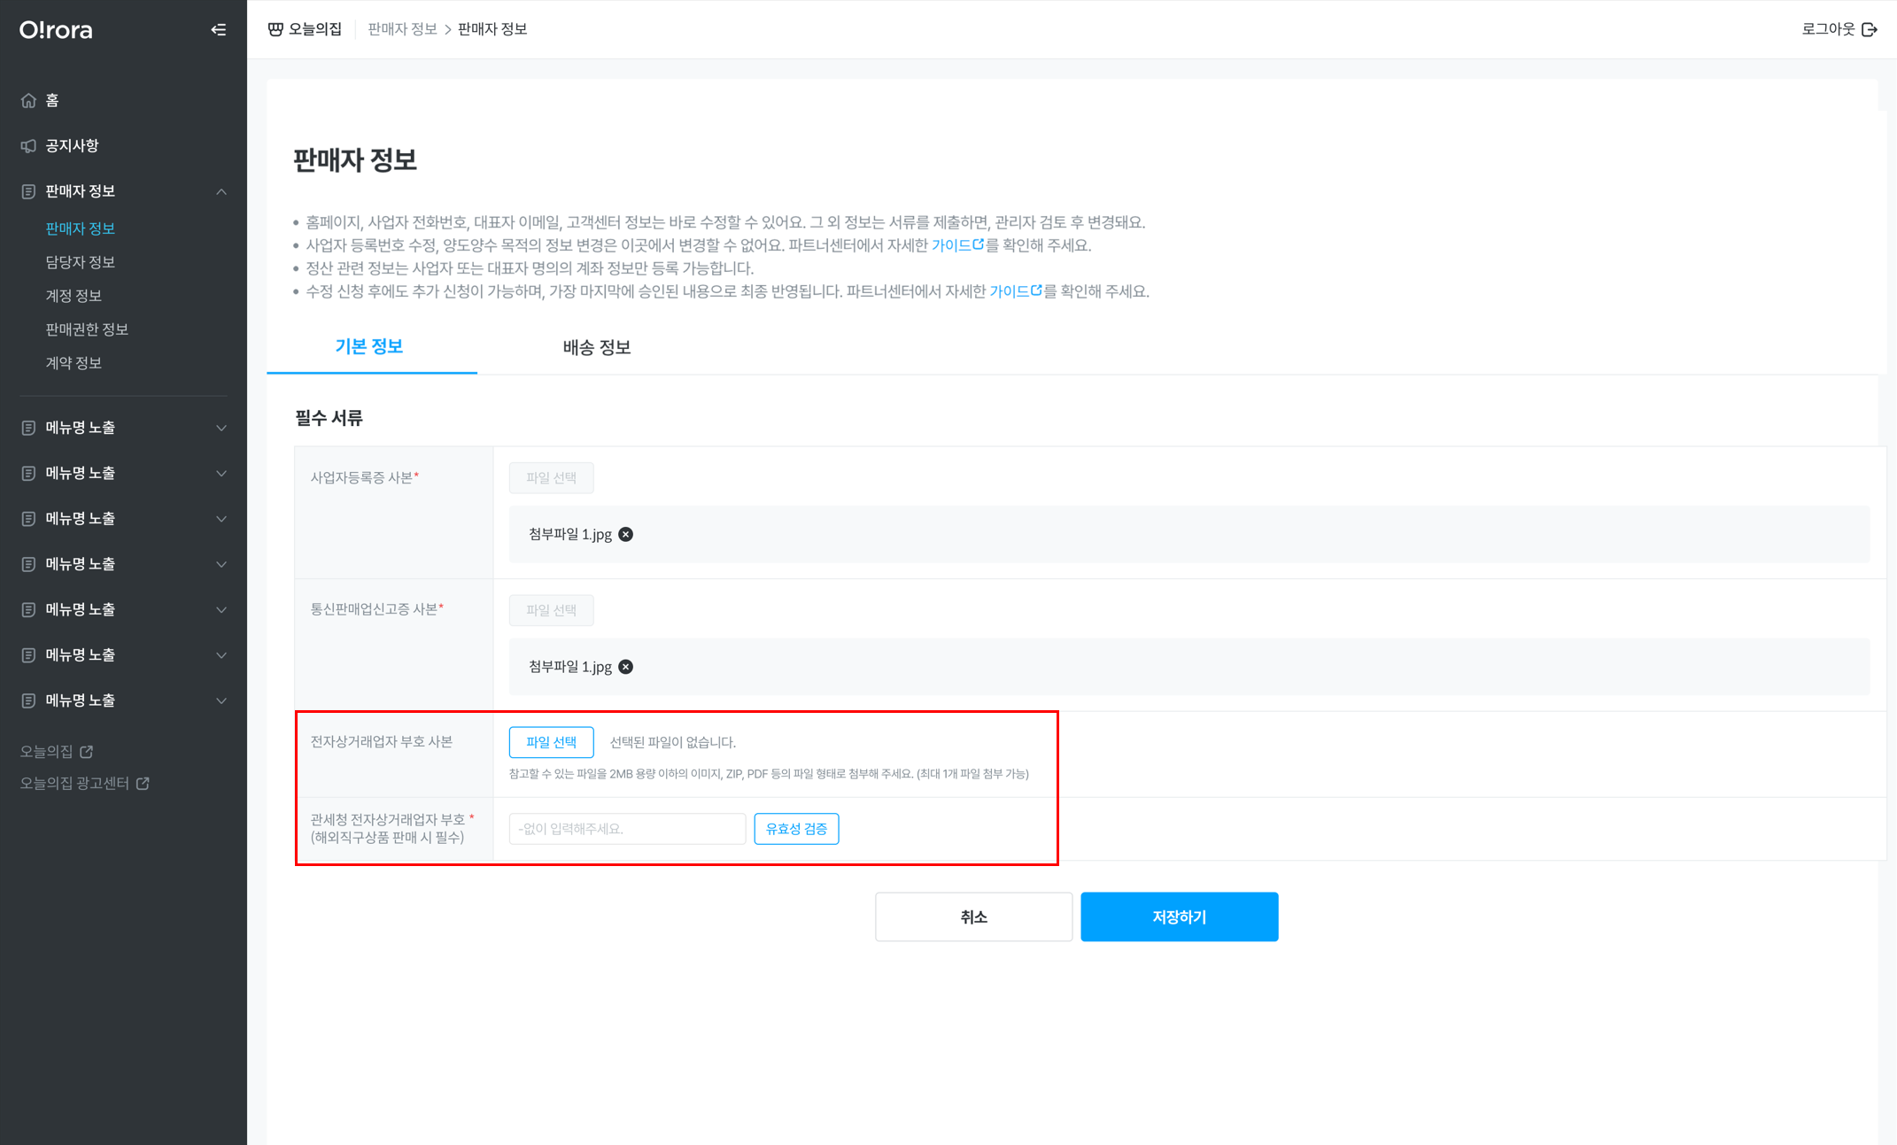Switch to the 기본 정보 tab
The image size is (1897, 1145).
369,347
